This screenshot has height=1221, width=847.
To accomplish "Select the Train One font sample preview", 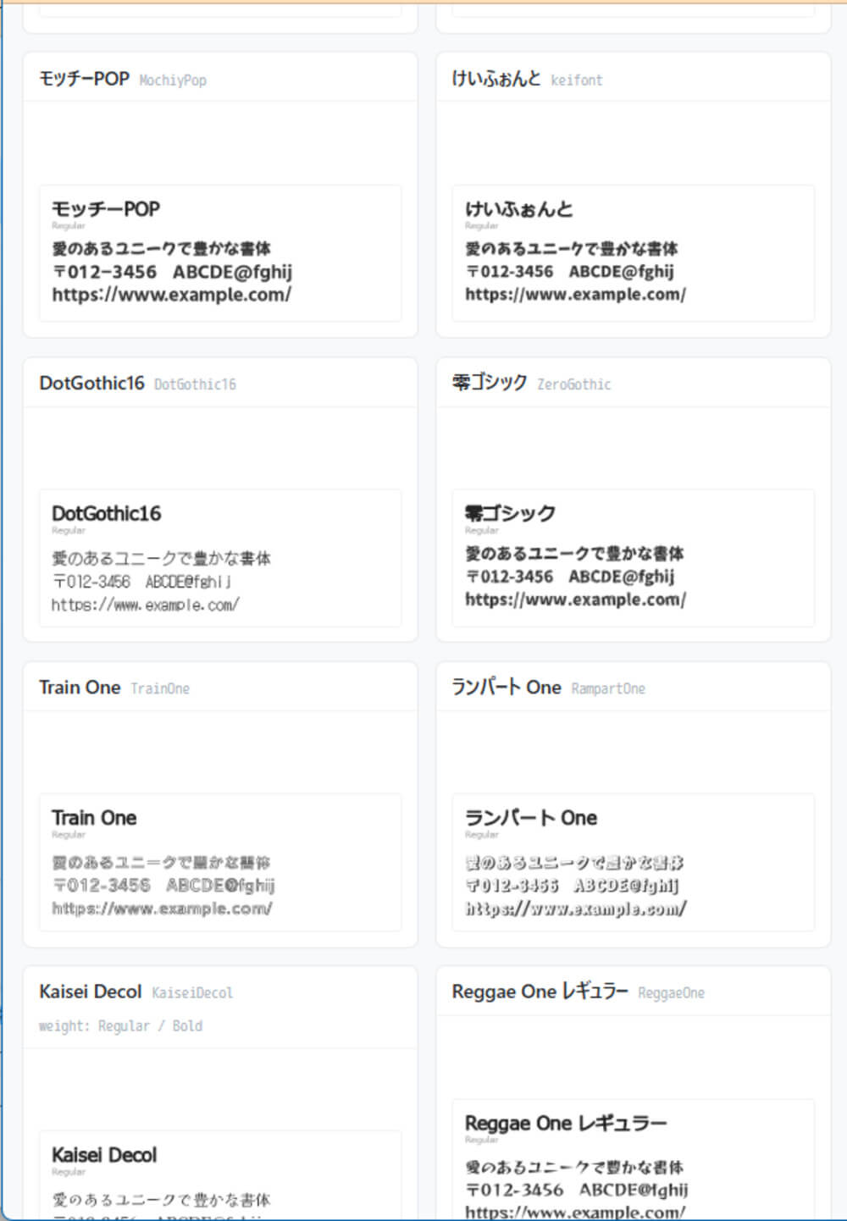I will tap(220, 863).
